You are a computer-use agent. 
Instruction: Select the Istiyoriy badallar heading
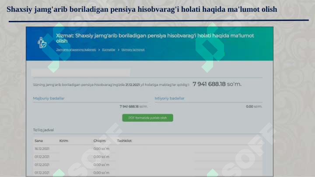(169, 99)
